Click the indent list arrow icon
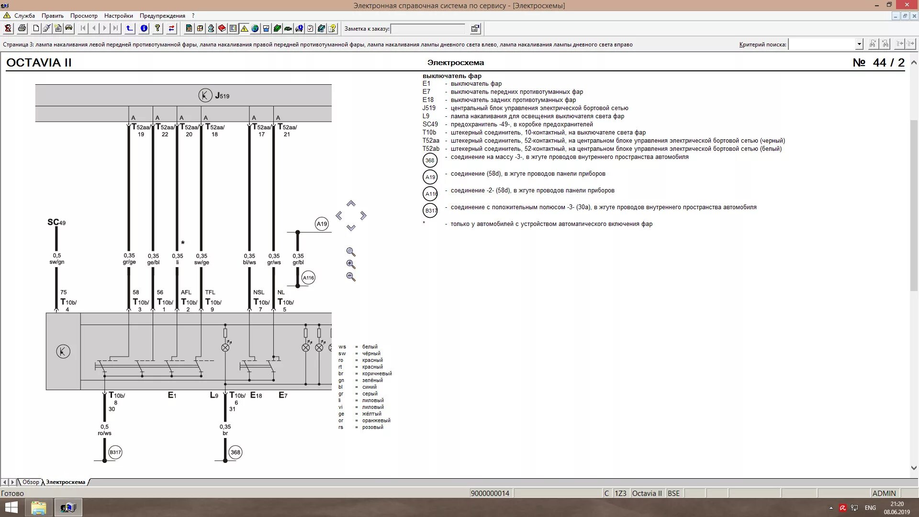 911,44
